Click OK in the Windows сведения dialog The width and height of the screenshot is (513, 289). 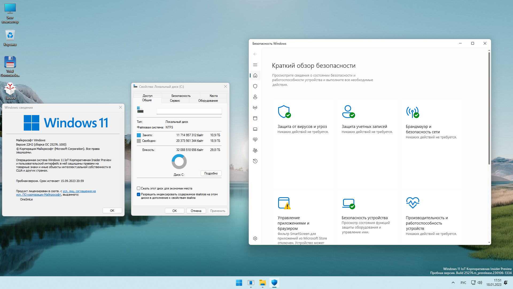pyautogui.click(x=112, y=211)
